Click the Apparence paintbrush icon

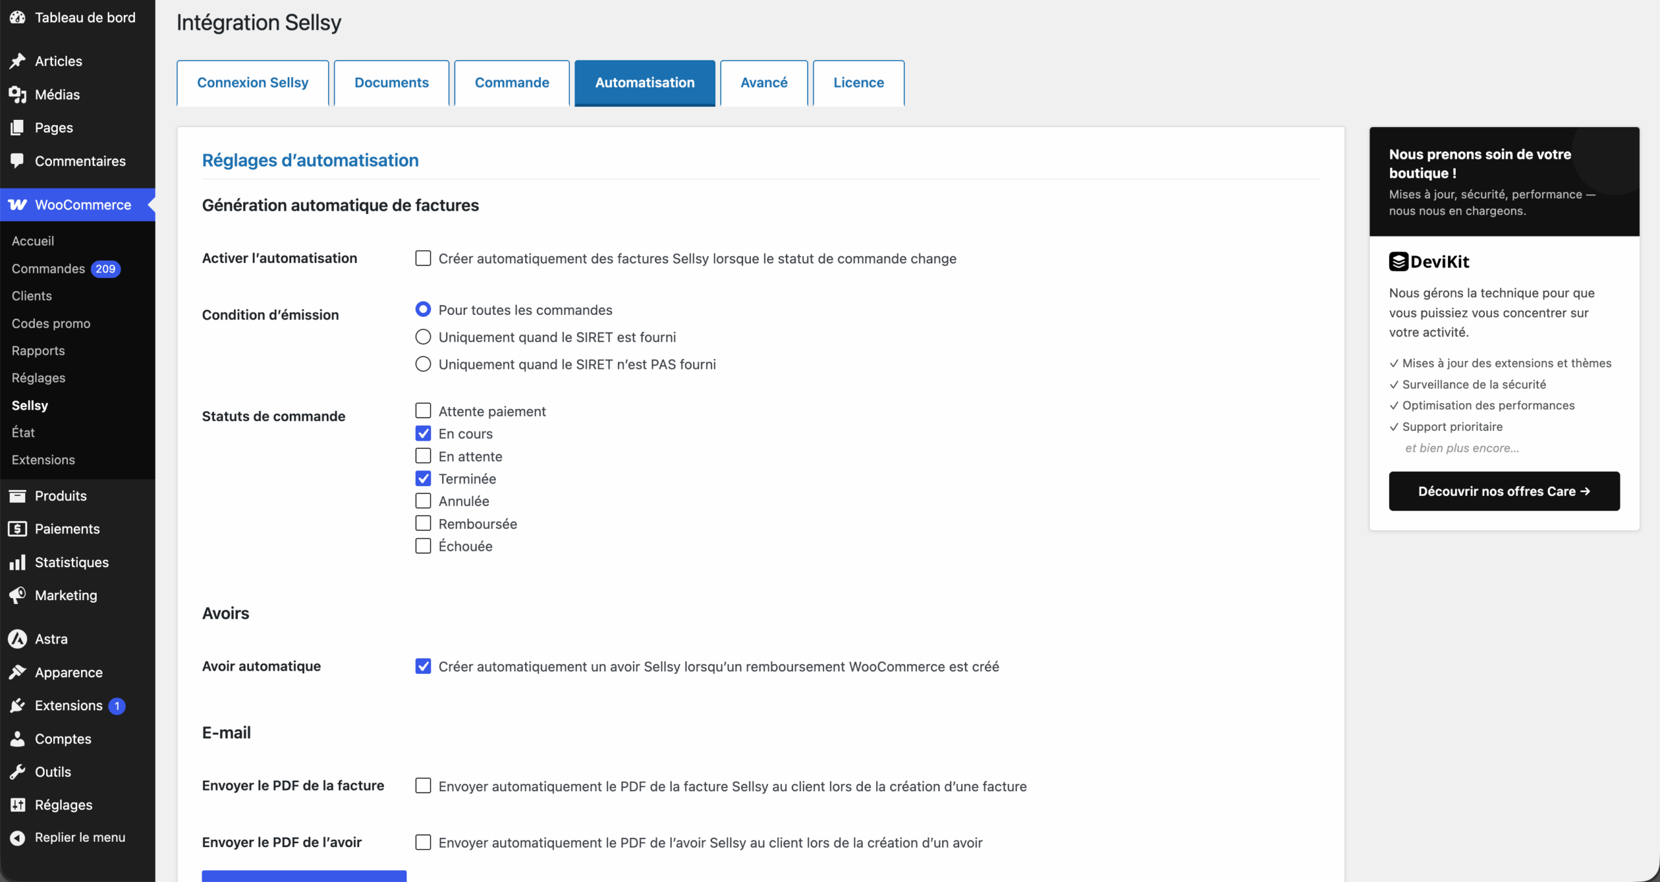[x=18, y=672]
